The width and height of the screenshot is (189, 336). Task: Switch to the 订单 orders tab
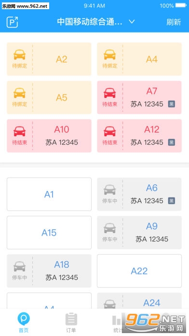click(71, 322)
